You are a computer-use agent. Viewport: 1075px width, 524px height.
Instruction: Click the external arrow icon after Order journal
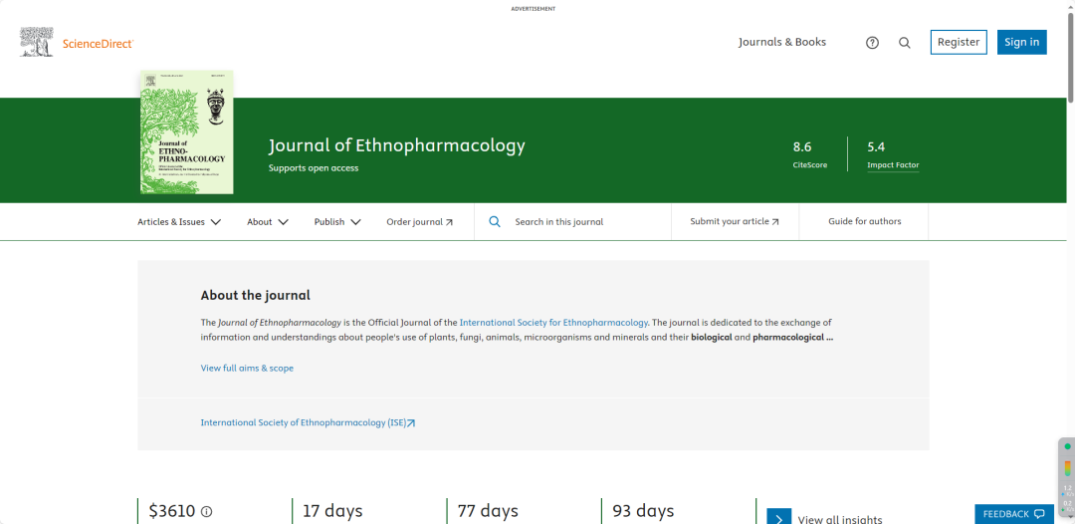click(x=449, y=222)
